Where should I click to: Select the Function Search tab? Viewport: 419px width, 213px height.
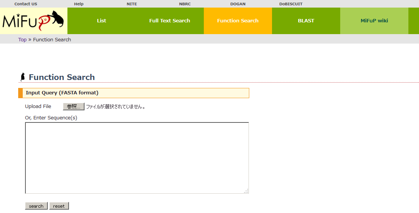(x=238, y=21)
